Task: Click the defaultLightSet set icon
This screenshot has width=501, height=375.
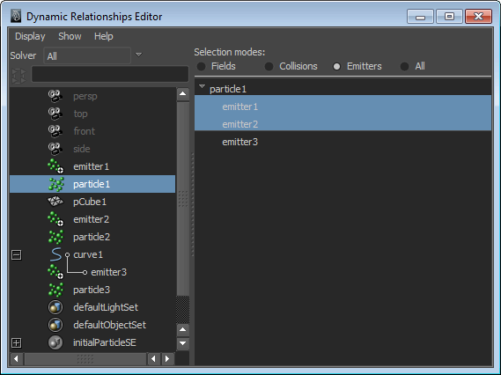Action: pyautogui.click(x=55, y=307)
